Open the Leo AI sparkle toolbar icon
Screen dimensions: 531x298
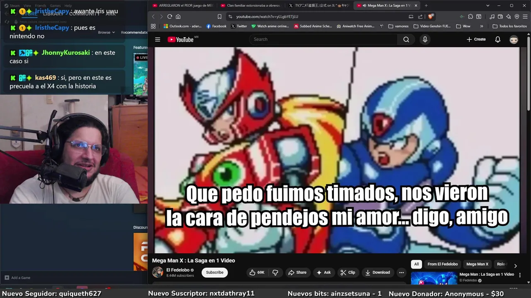pos(508,17)
